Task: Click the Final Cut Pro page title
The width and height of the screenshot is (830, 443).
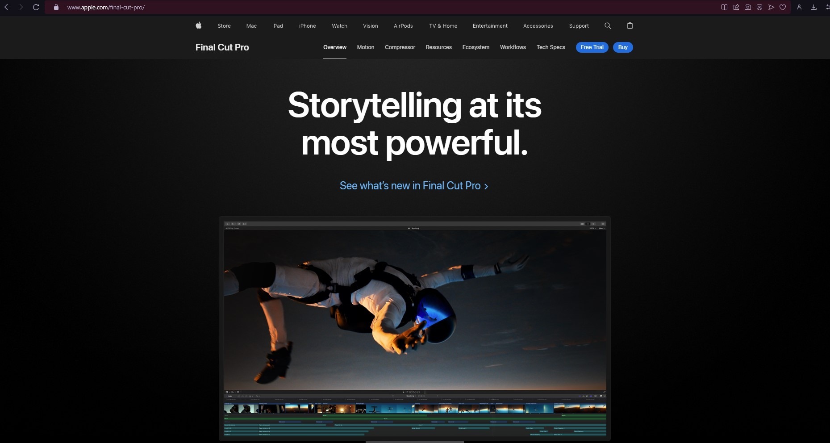Action: (x=222, y=47)
